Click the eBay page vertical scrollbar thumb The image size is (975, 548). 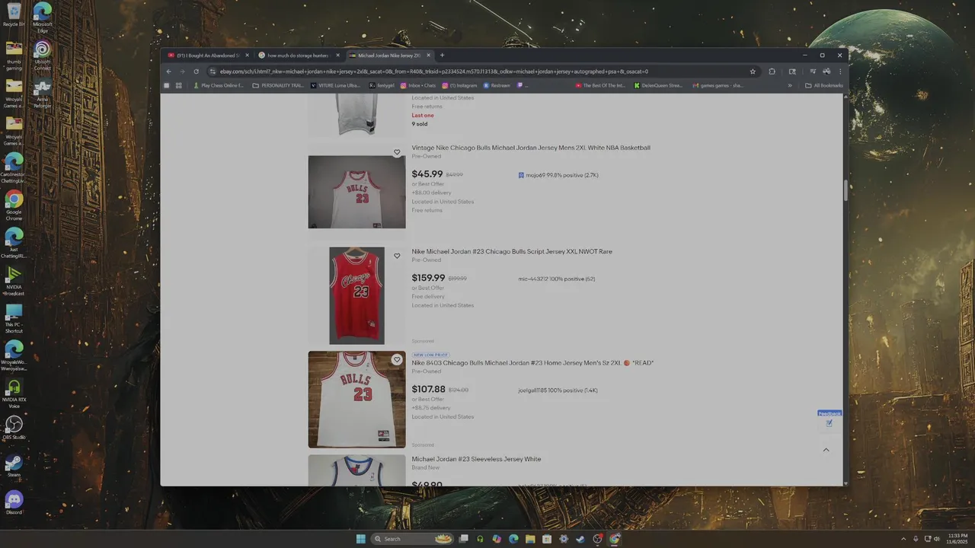click(846, 190)
